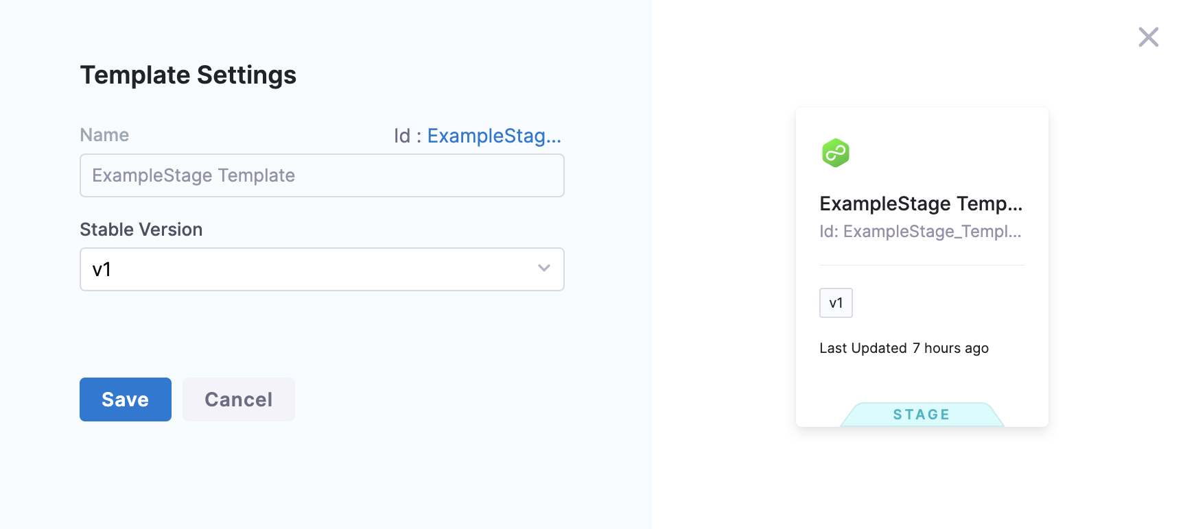Expand the Stable Version chevron arrow

tap(544, 269)
